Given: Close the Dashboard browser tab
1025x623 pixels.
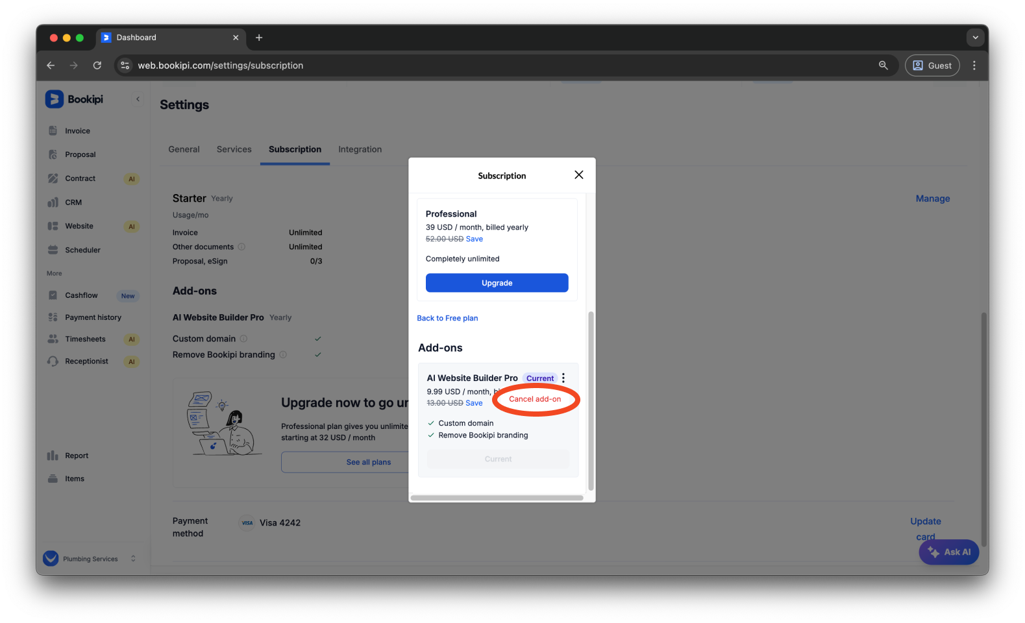Looking at the screenshot, I should point(236,38).
